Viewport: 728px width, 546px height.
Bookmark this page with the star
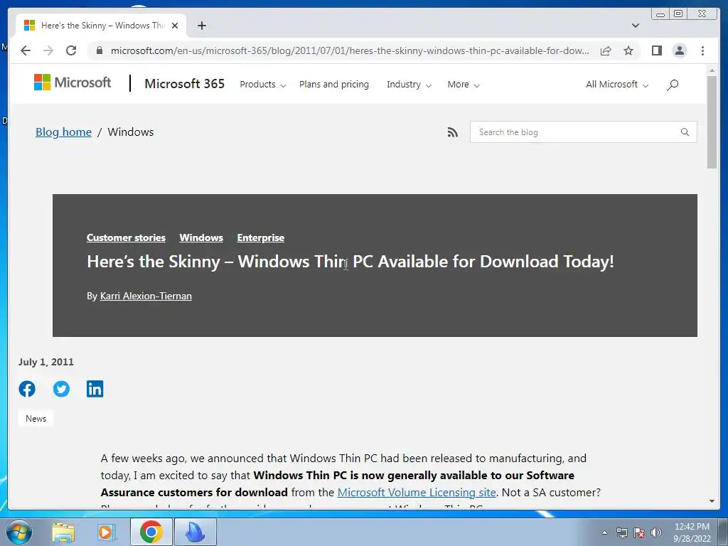tap(628, 50)
